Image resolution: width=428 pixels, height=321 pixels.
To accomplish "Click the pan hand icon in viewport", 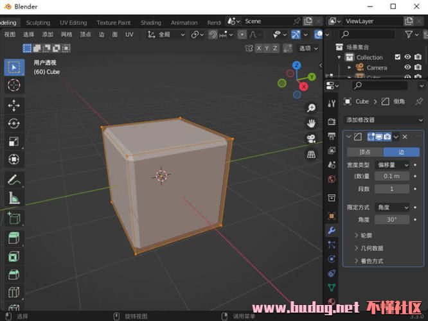I will point(311,123).
